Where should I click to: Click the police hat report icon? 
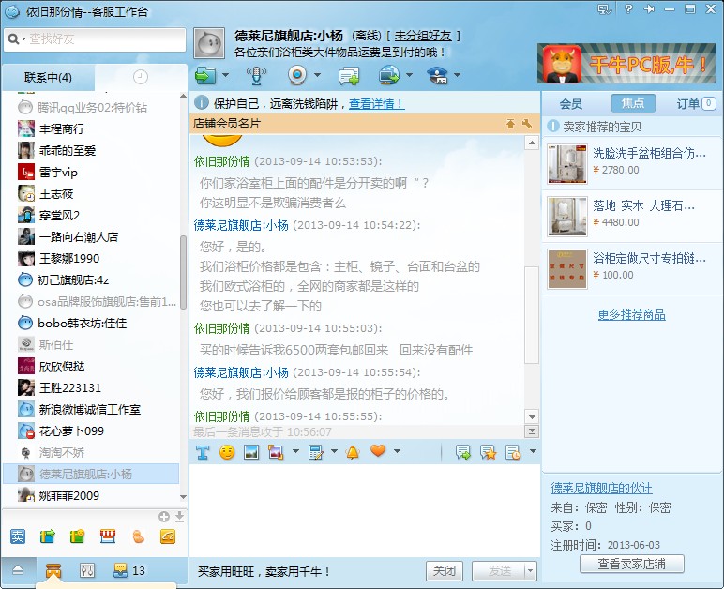pyautogui.click(x=437, y=75)
